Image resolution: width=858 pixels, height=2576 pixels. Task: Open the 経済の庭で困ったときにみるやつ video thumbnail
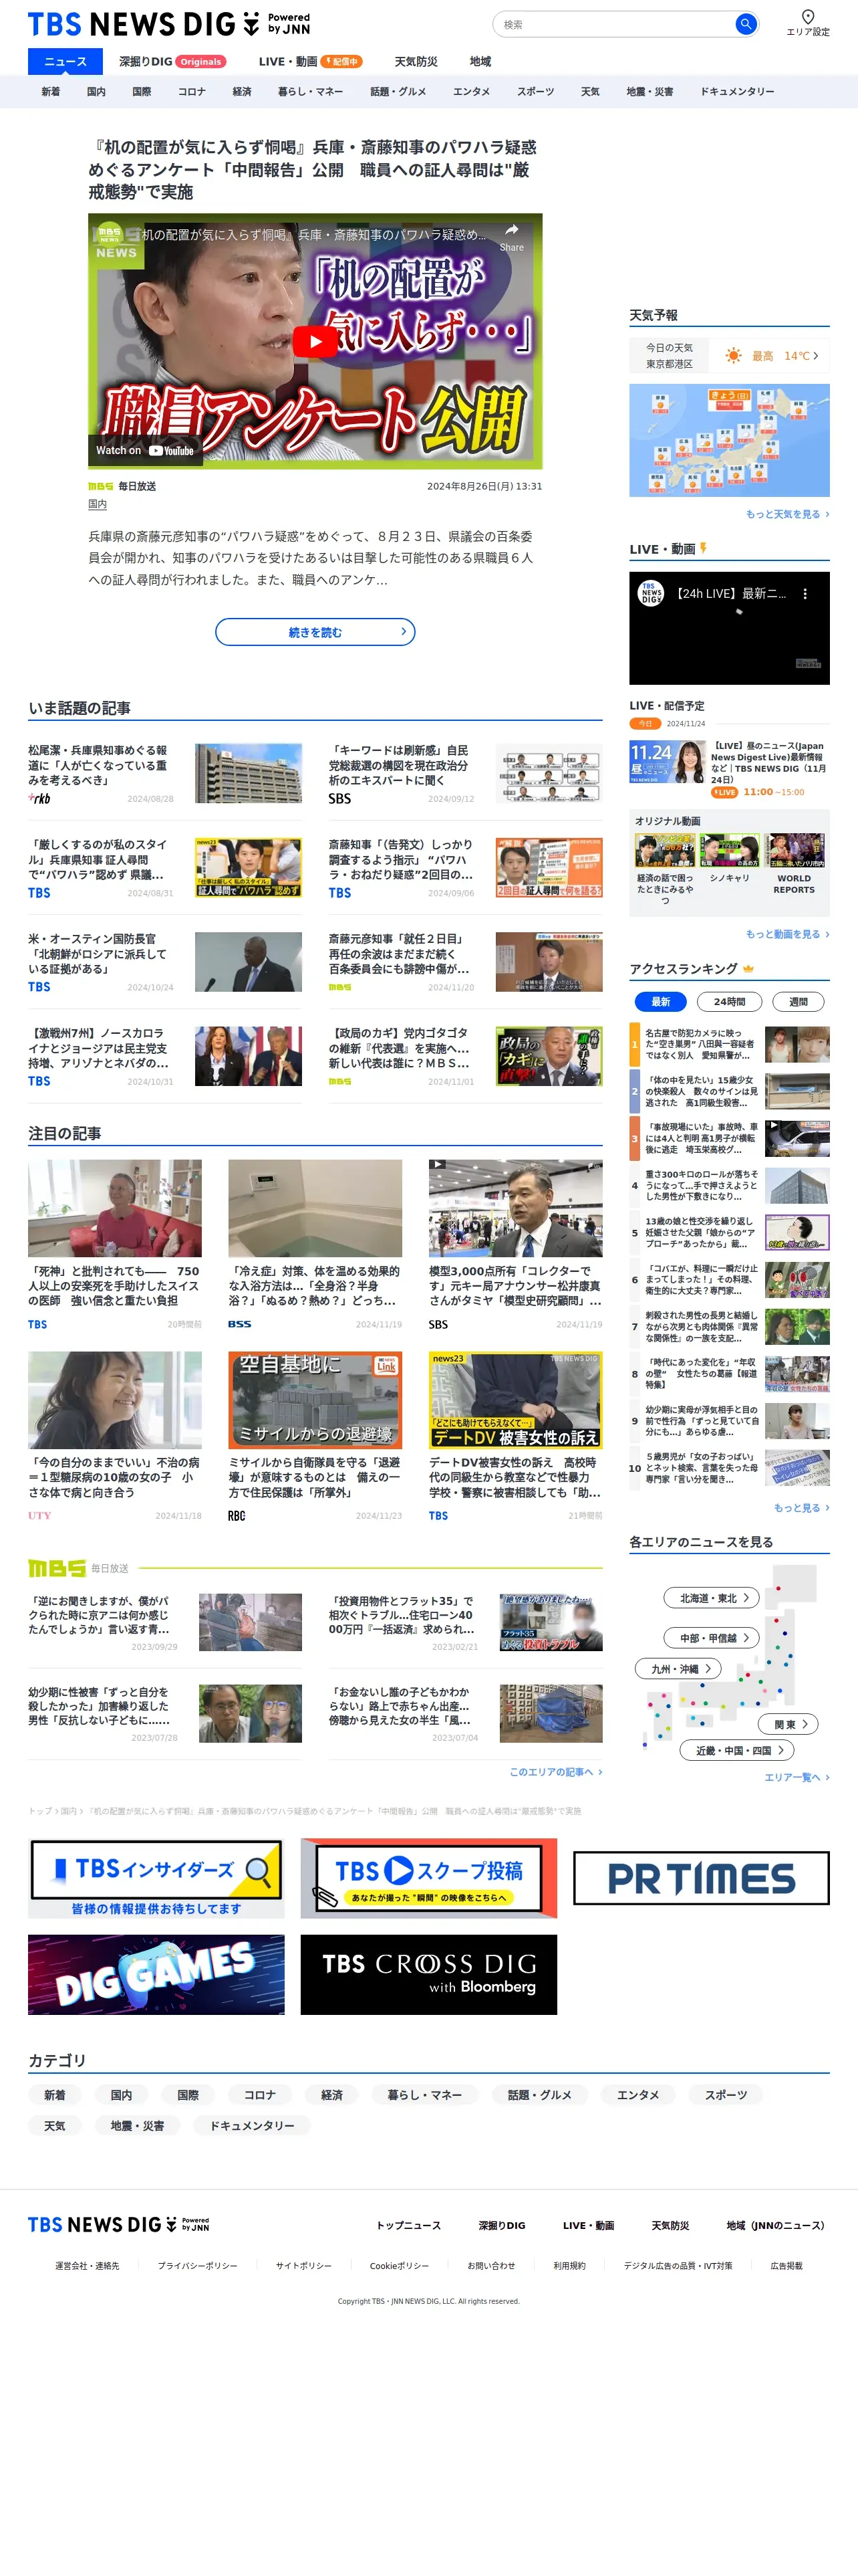666,850
